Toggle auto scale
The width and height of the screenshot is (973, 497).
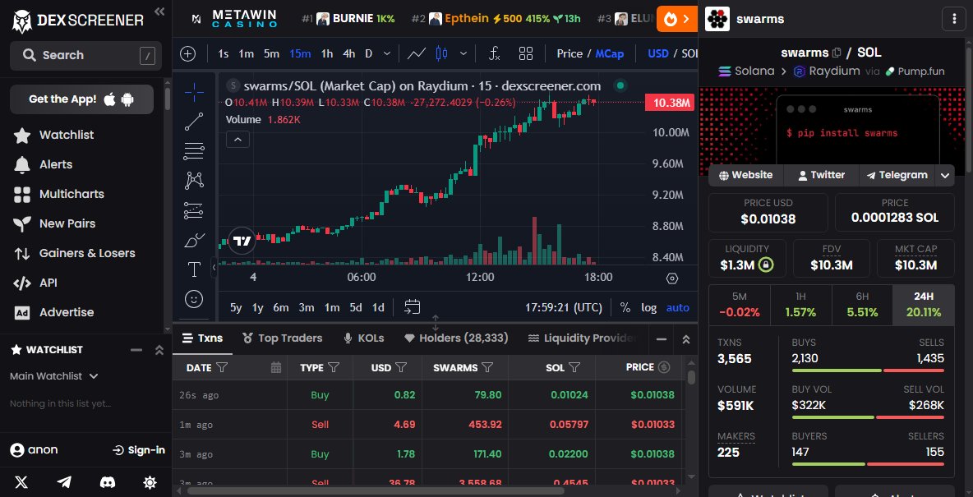[678, 308]
